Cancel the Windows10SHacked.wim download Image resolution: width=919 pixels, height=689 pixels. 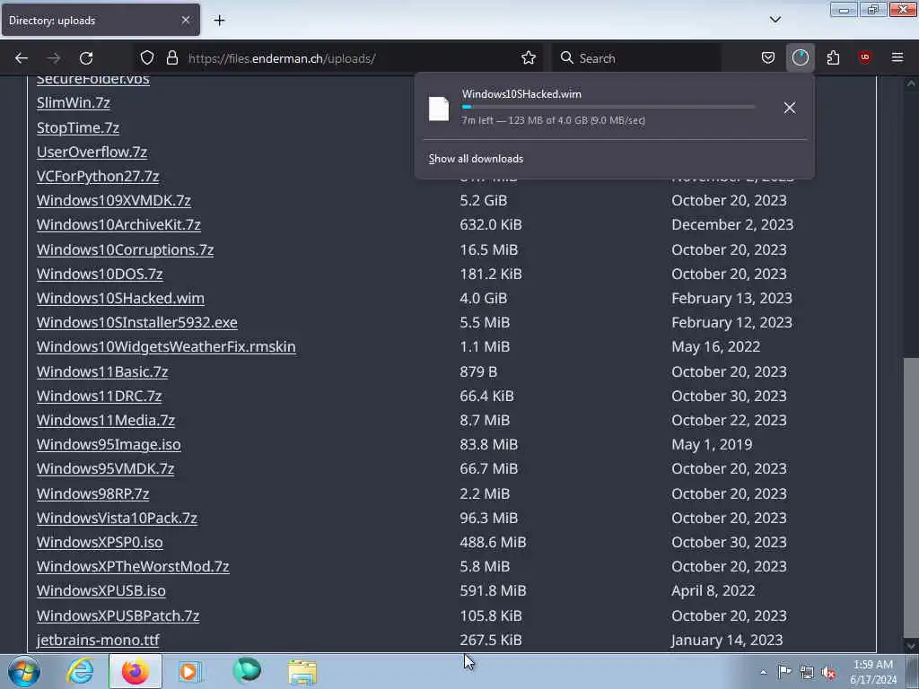[x=790, y=108]
